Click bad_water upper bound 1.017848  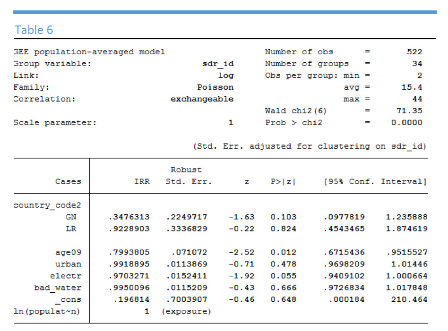point(406,288)
